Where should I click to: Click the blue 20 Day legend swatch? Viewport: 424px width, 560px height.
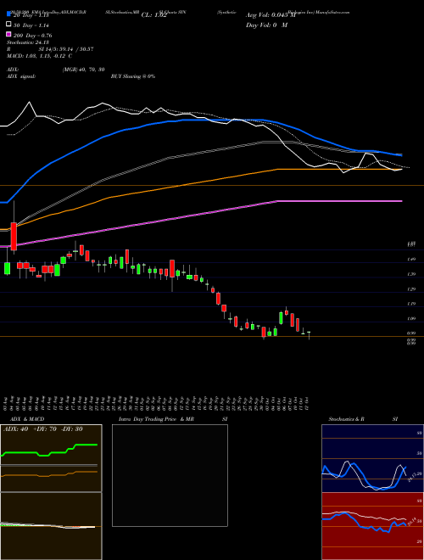pyautogui.click(x=8, y=14)
